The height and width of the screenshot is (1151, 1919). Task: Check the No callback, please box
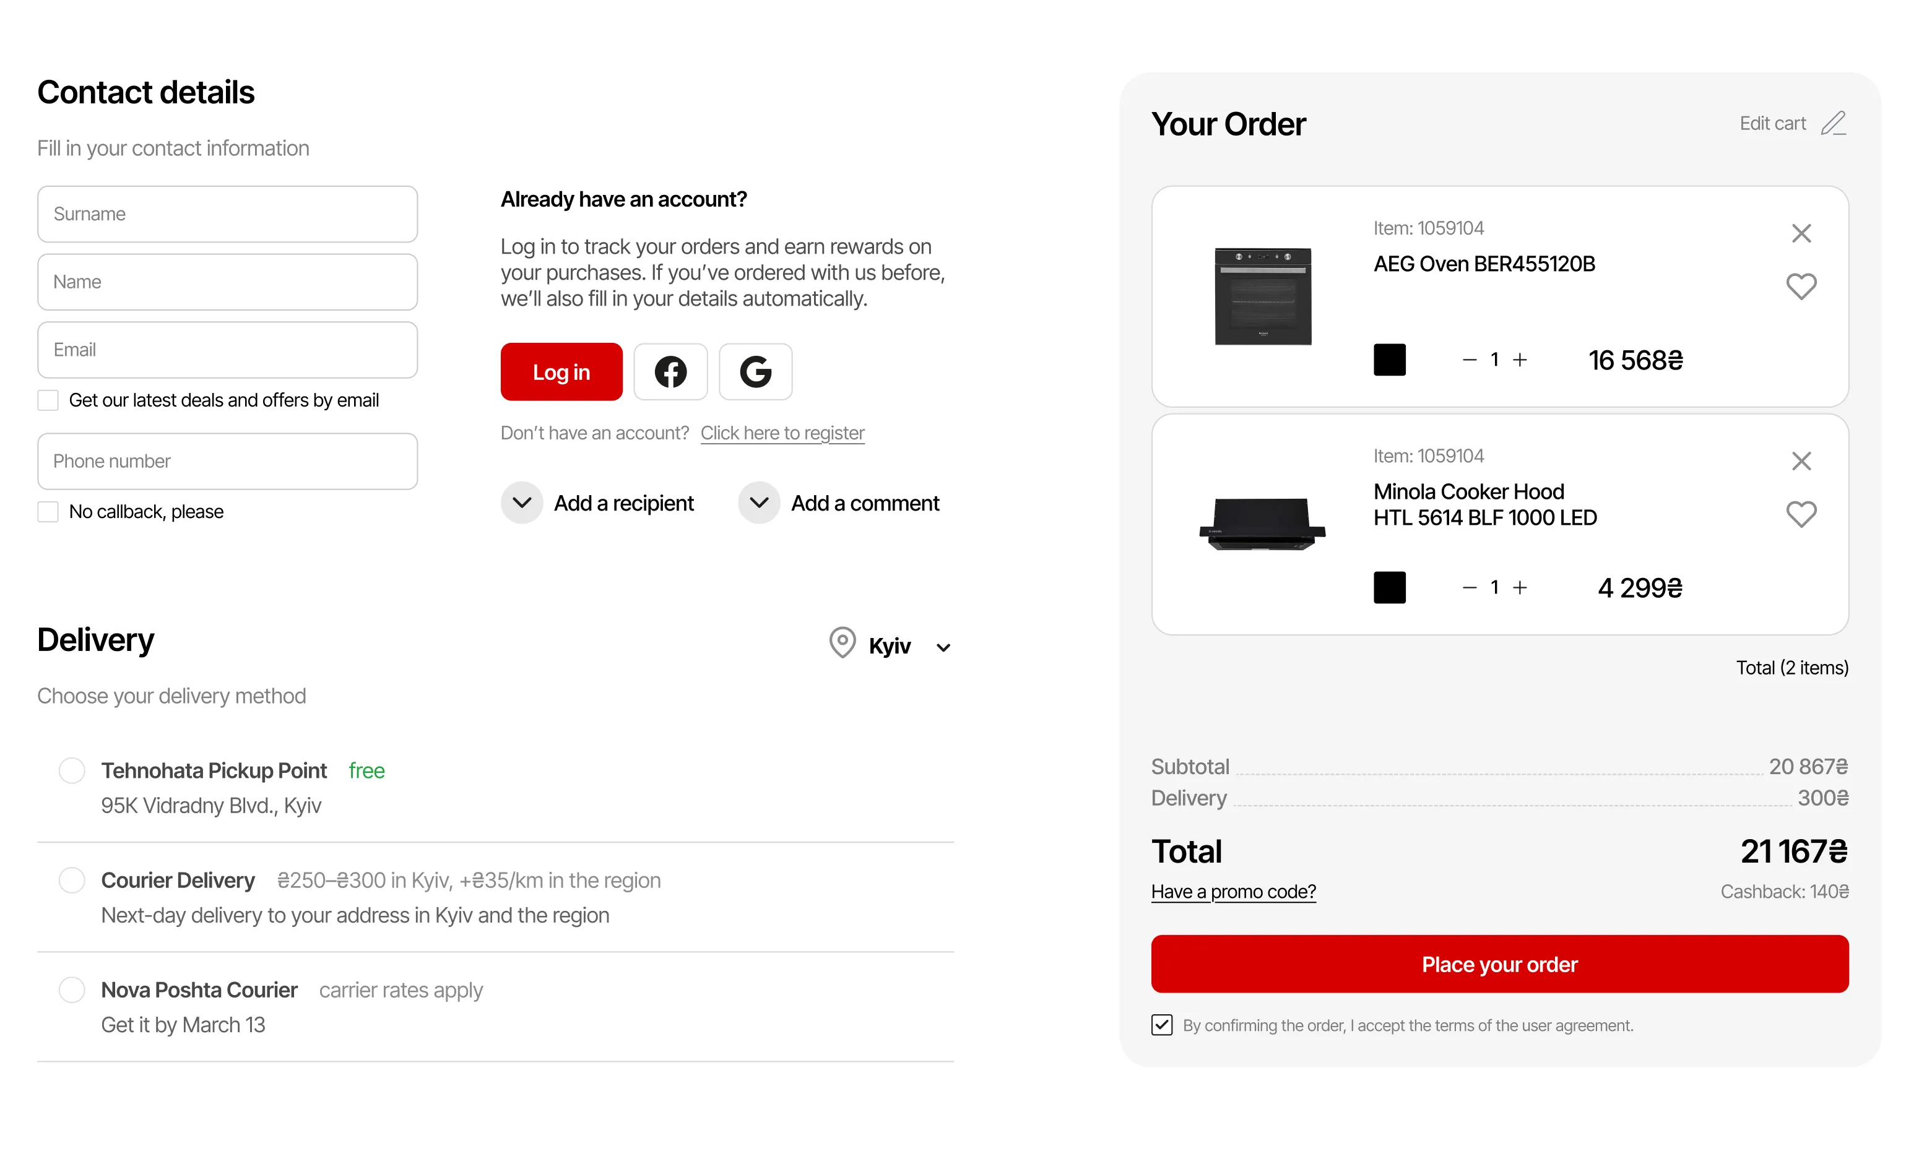click(48, 512)
